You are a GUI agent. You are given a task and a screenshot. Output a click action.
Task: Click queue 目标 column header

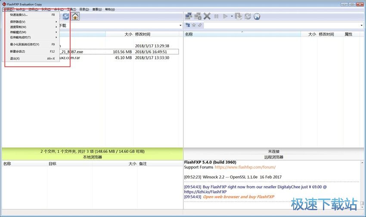[x=70, y=164]
